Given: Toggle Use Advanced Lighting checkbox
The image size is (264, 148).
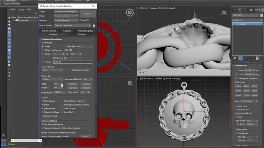Looking at the screenshot, I should click(x=42, y=124).
